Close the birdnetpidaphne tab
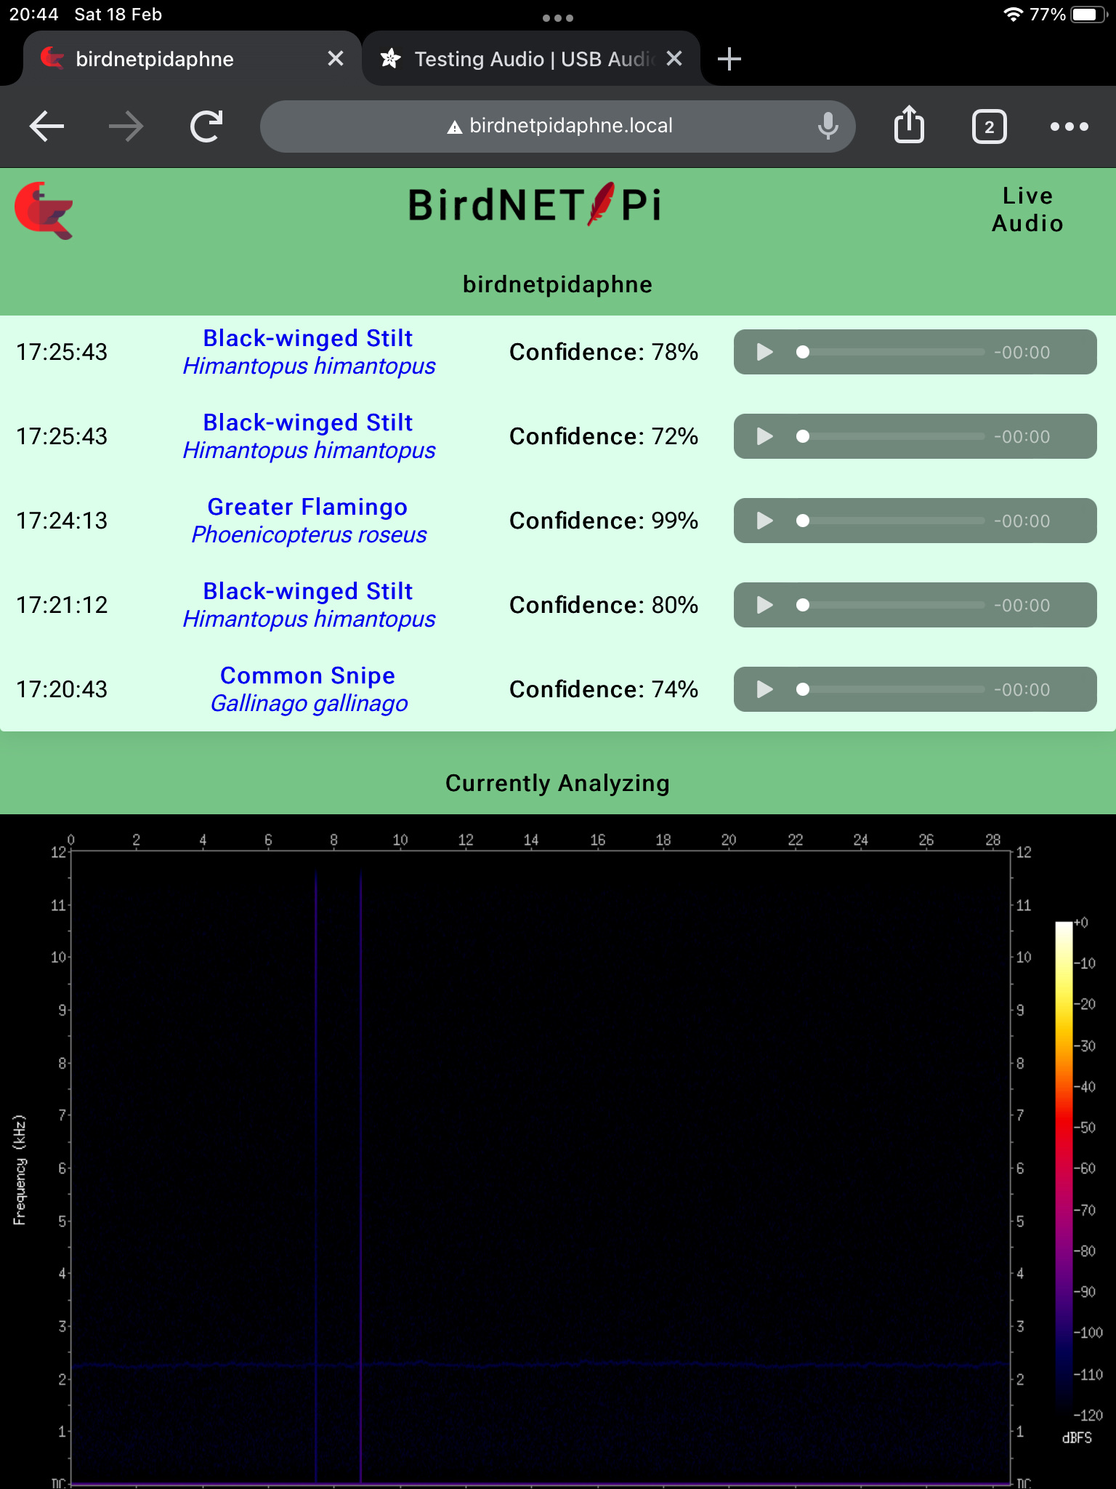The image size is (1116, 1489). pyautogui.click(x=336, y=59)
